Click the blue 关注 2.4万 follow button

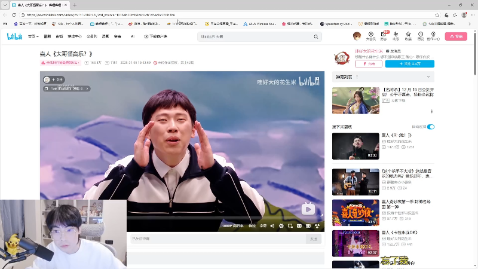pos(410,64)
